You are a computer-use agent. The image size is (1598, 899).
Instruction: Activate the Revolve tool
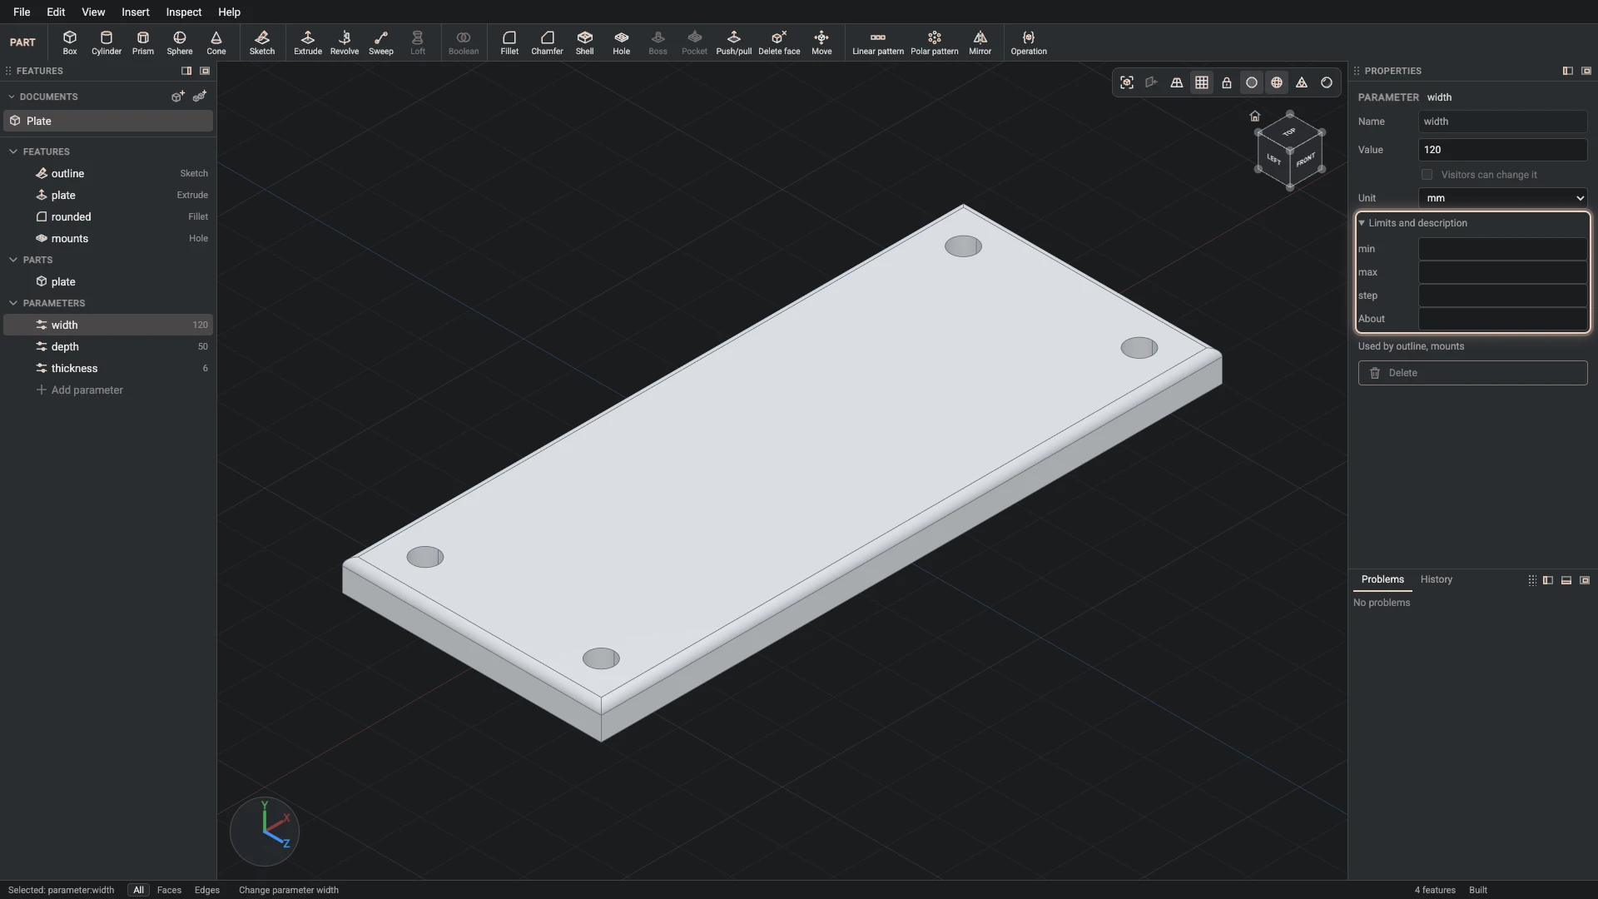[x=345, y=42]
